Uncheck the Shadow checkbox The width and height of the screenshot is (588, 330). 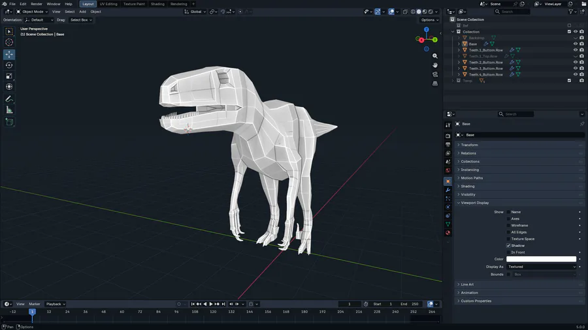click(509, 246)
